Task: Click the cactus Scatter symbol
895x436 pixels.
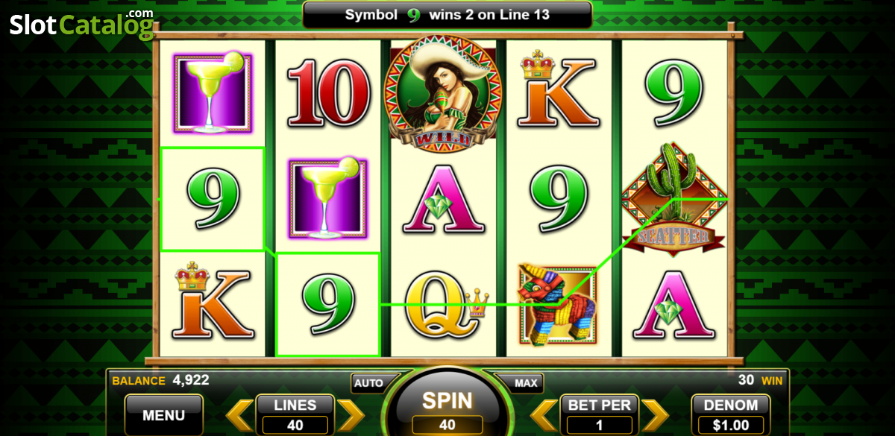Action: click(x=674, y=199)
